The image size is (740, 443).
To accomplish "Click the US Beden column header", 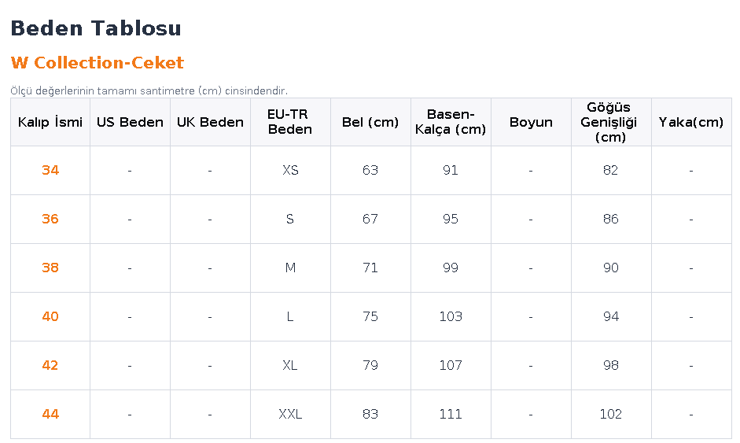I will (131, 122).
